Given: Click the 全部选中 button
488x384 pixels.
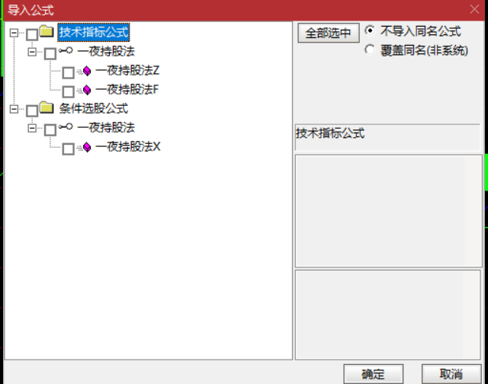Looking at the screenshot, I should [329, 33].
